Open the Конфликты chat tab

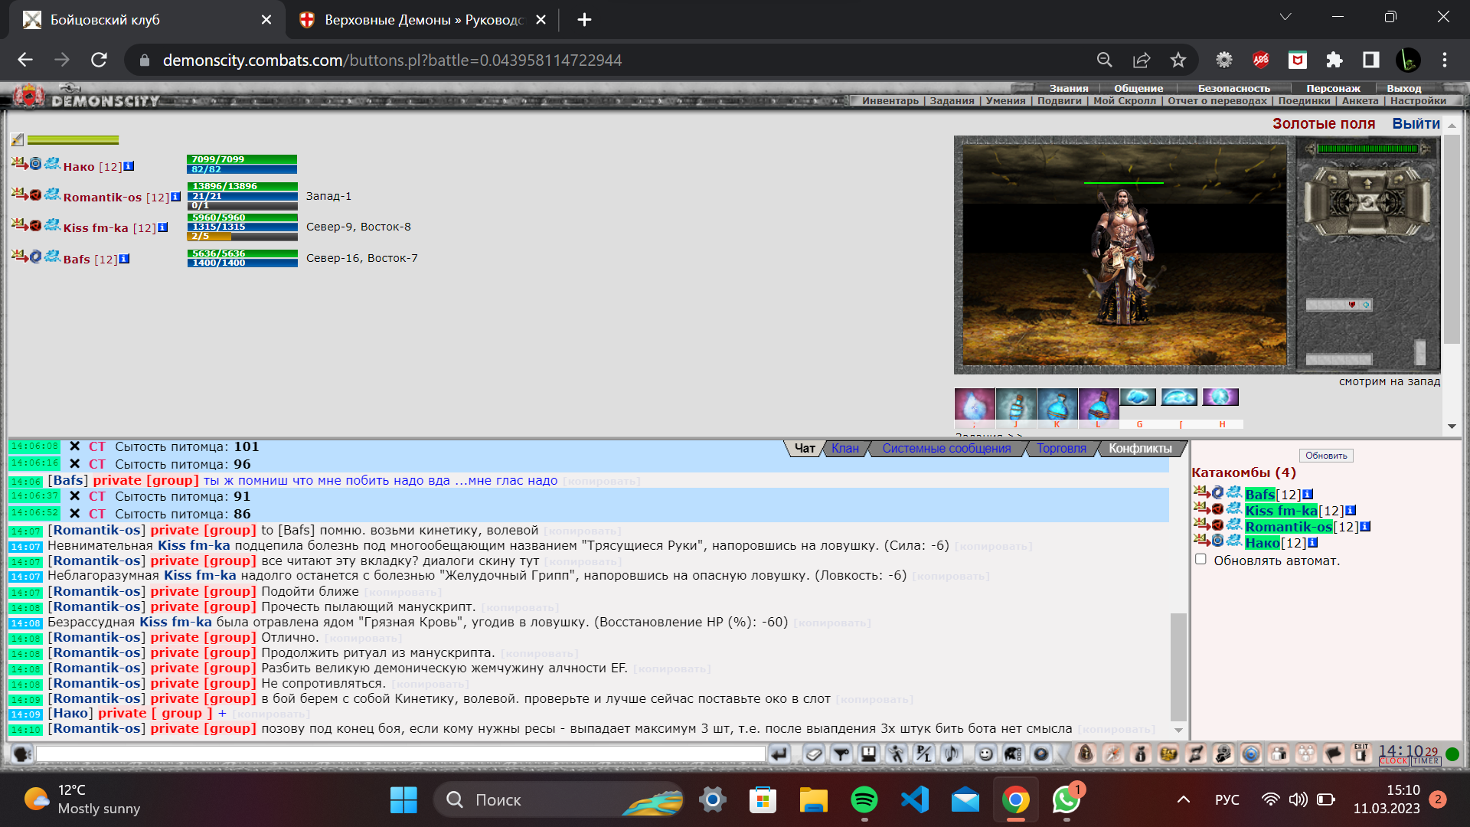1140,449
